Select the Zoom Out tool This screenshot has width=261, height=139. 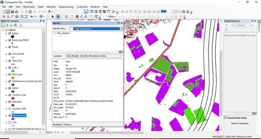point(8,17)
